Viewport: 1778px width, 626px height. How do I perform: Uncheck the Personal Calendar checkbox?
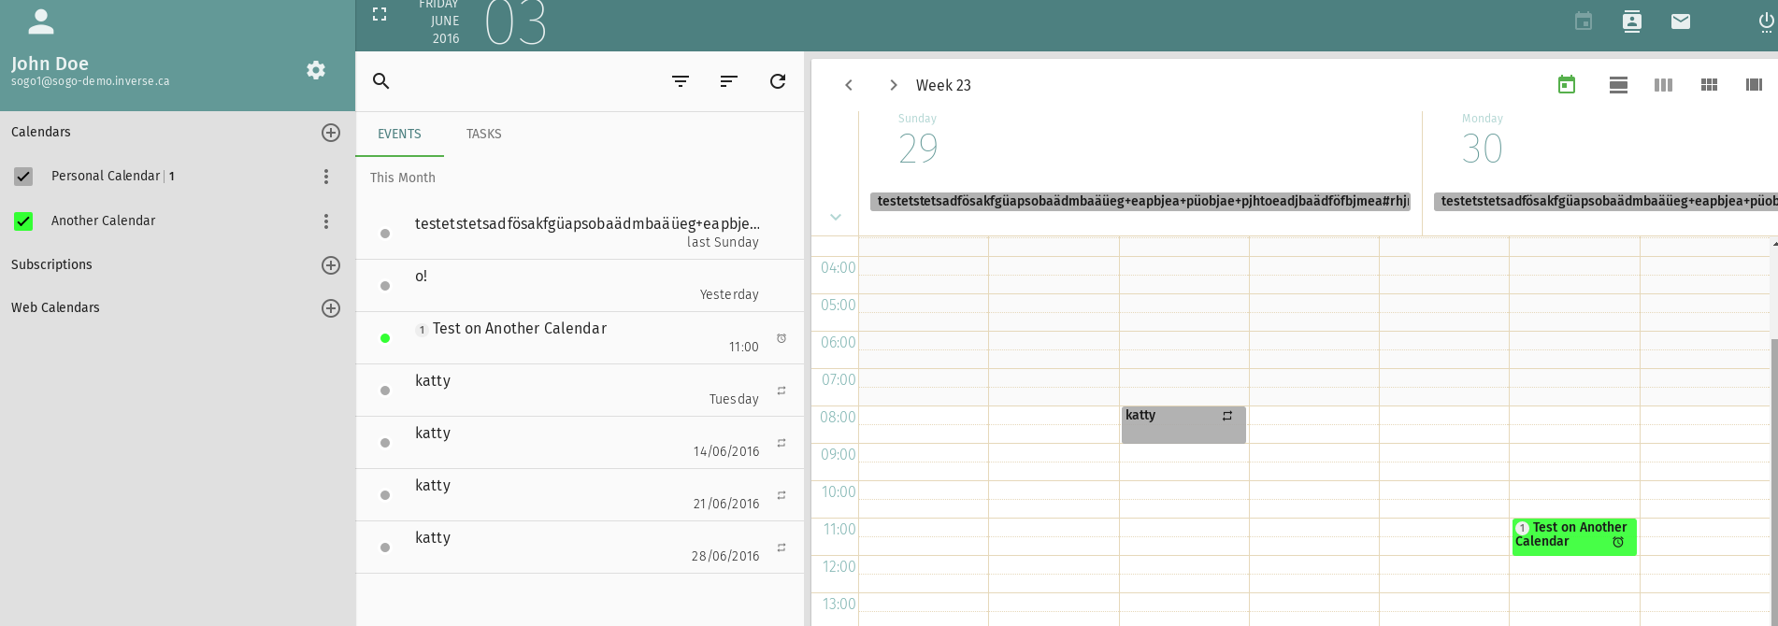[x=23, y=177]
